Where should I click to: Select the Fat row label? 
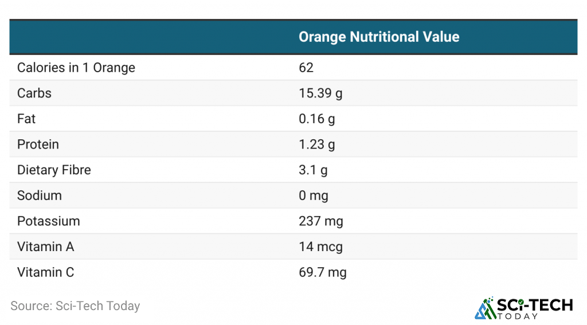(x=26, y=119)
